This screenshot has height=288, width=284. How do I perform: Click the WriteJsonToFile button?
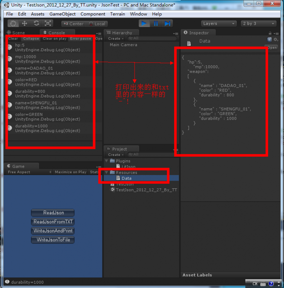(x=53, y=240)
